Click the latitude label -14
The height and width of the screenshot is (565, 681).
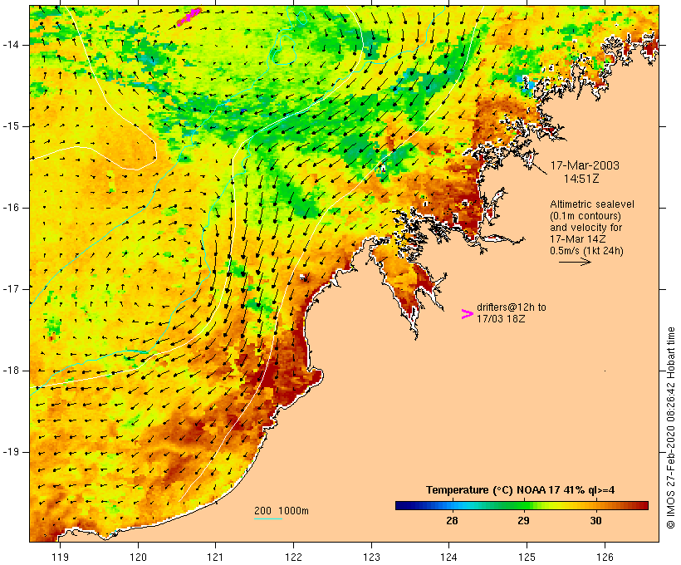coord(10,45)
